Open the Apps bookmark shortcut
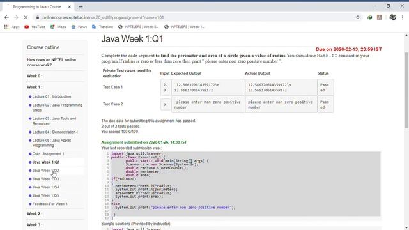Image resolution: width=409 pixels, height=230 pixels. 12,27
